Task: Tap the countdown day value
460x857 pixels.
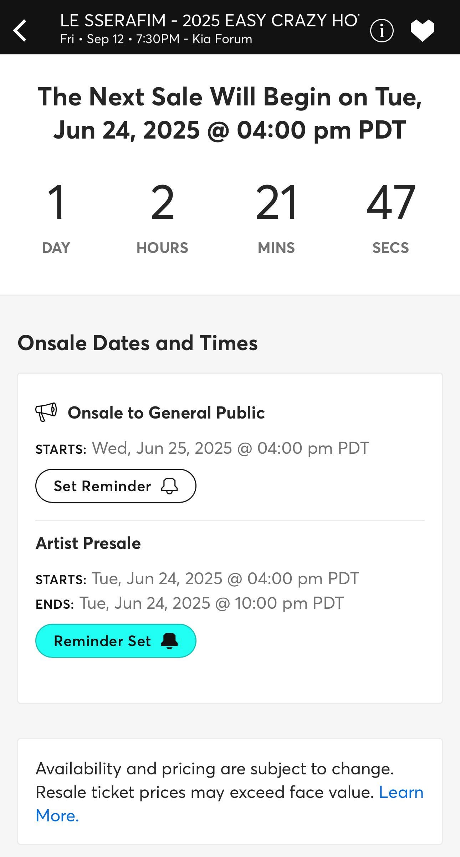Action: 56,202
